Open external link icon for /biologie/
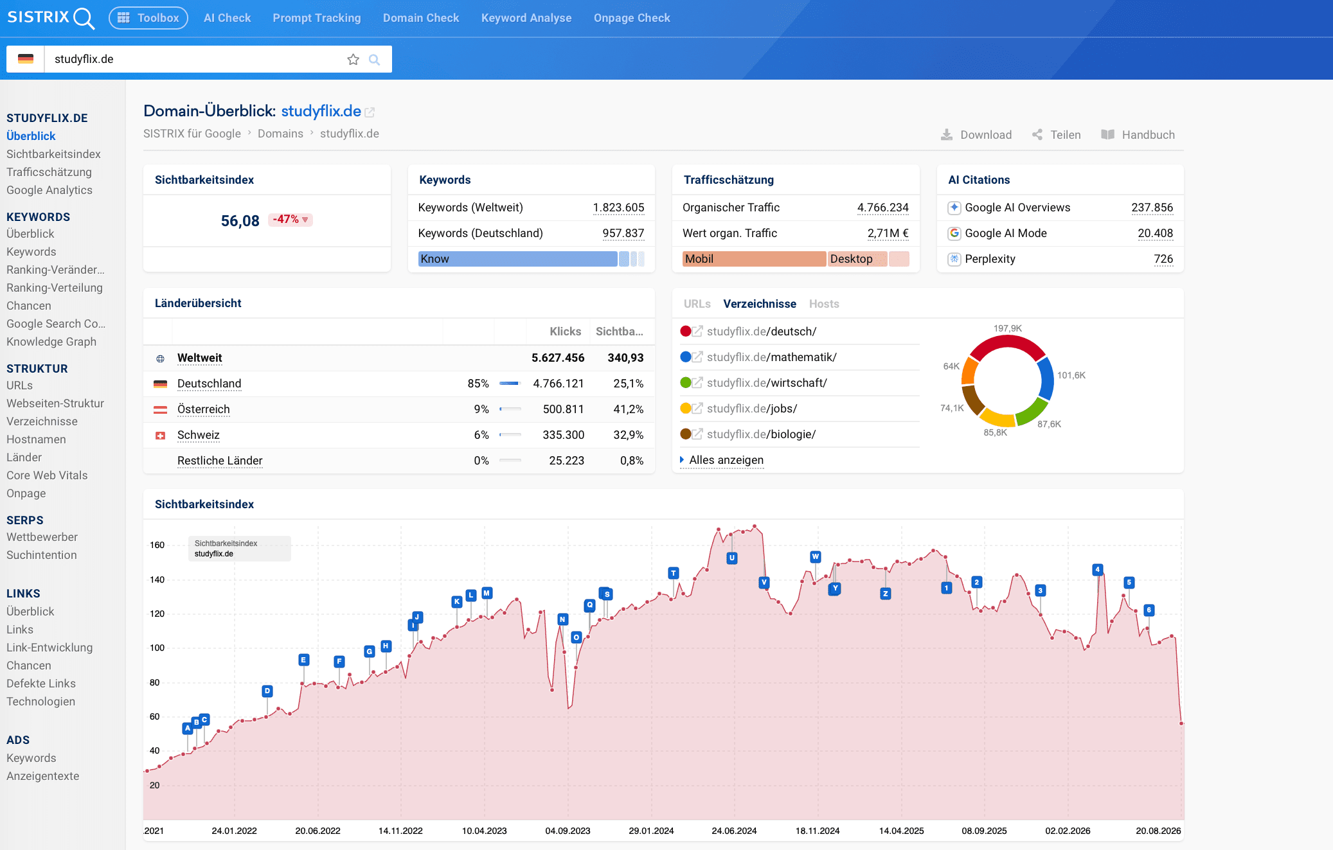The height and width of the screenshot is (850, 1333). point(697,434)
